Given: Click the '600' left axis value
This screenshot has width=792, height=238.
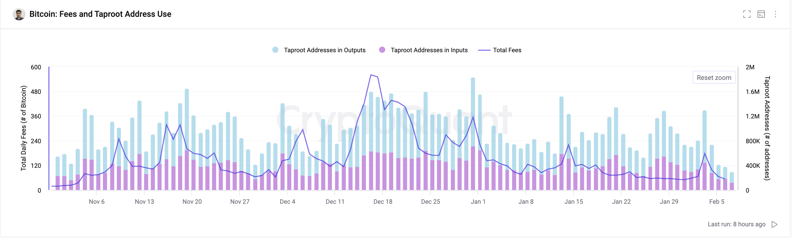Looking at the screenshot, I should pos(36,67).
